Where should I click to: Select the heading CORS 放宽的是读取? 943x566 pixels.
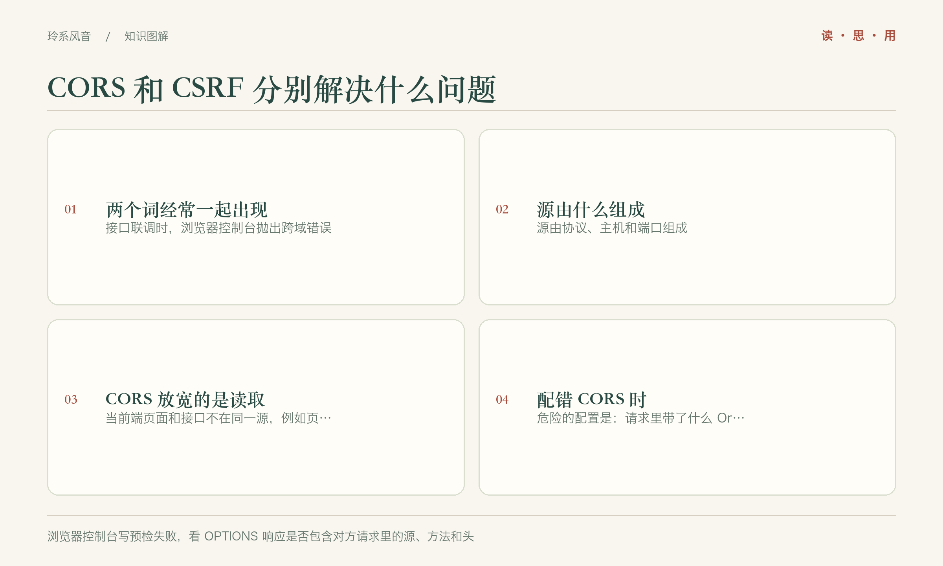coord(185,399)
